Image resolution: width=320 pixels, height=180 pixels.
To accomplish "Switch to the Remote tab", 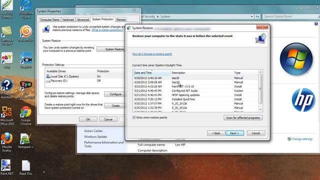I will click(x=121, y=19).
